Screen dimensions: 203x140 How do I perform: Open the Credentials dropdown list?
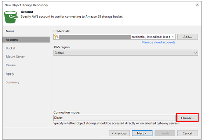tap(173, 37)
